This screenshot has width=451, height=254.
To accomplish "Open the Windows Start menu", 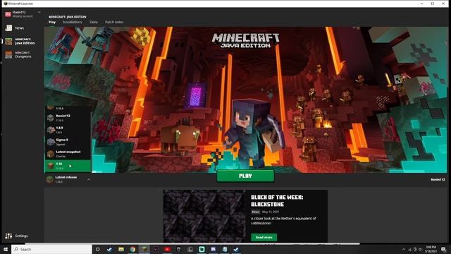I will (6, 249).
